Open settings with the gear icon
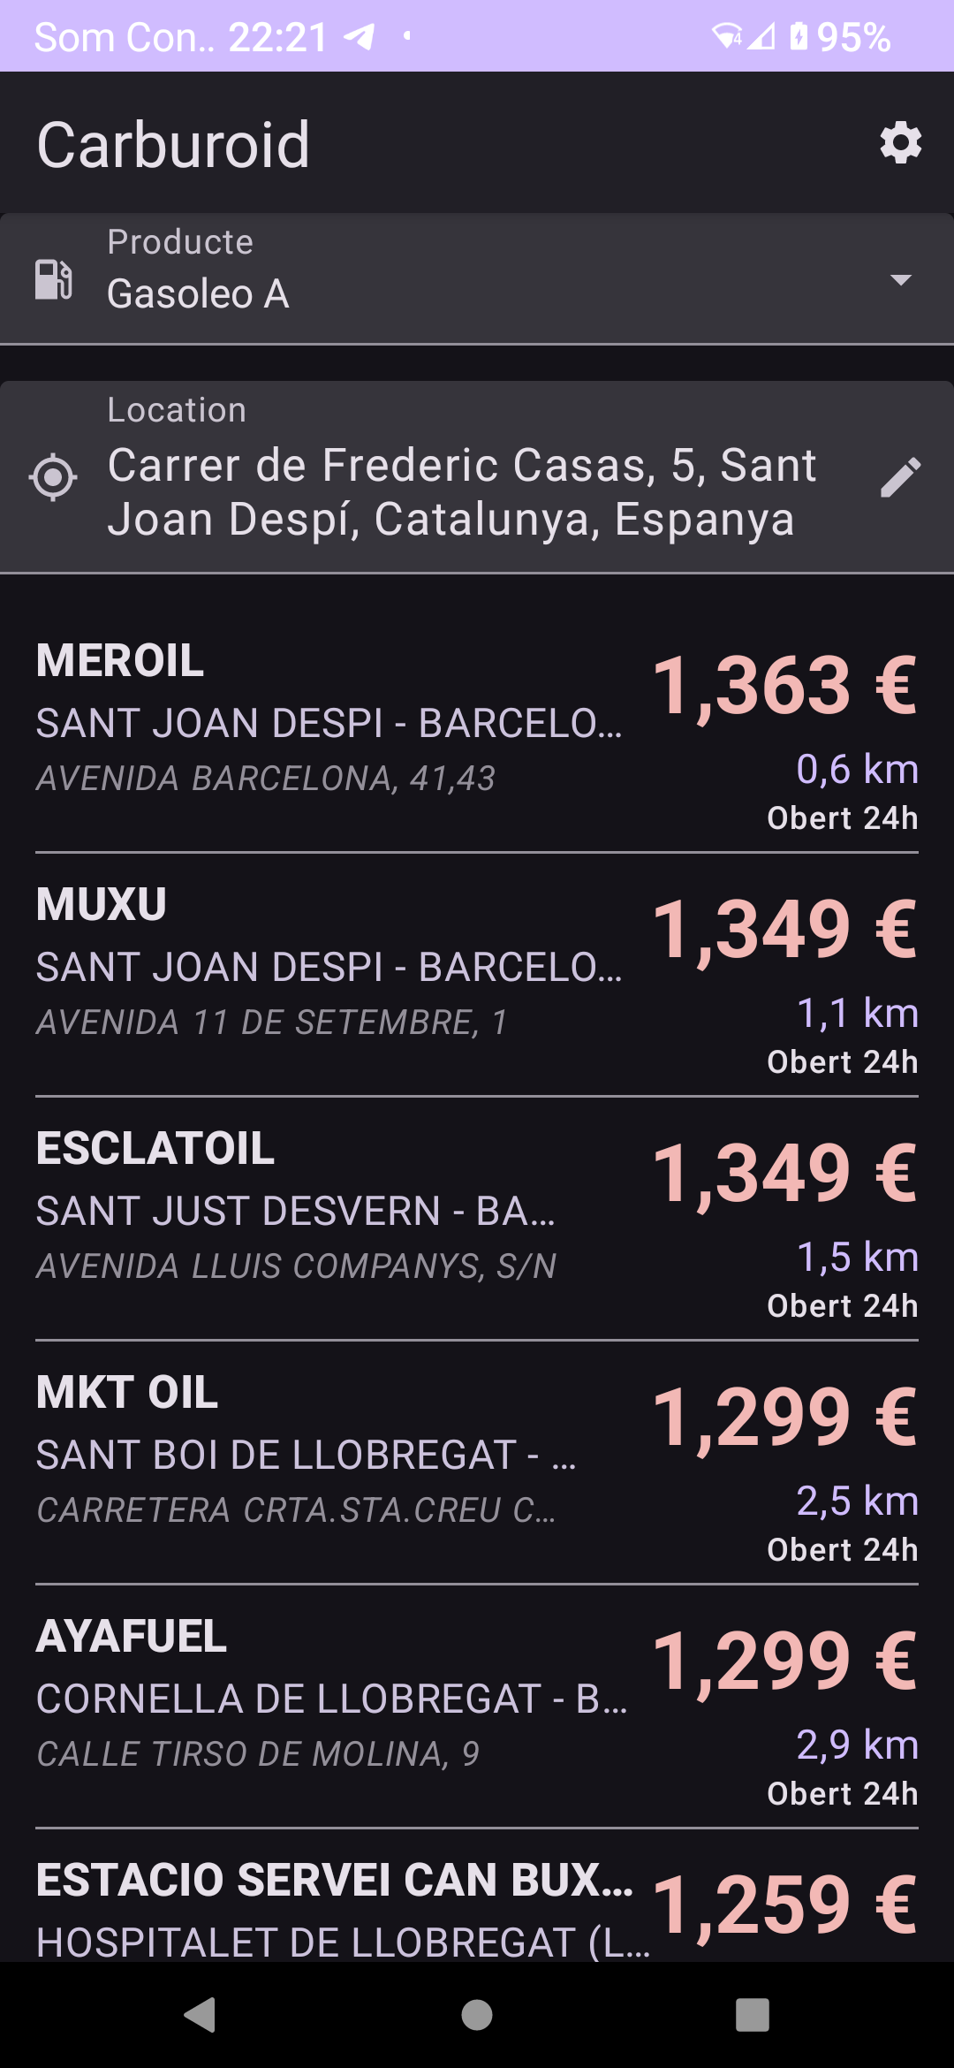 click(x=900, y=143)
